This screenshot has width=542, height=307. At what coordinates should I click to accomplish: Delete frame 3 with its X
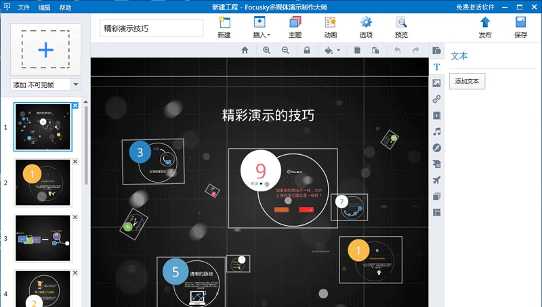point(75,217)
